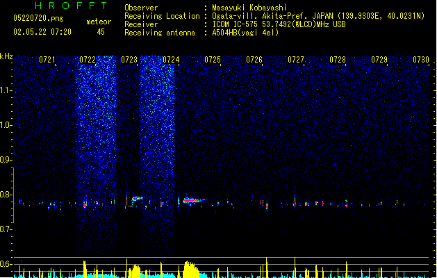Click the 0724 time marker
437x278 pixels.
(171, 60)
